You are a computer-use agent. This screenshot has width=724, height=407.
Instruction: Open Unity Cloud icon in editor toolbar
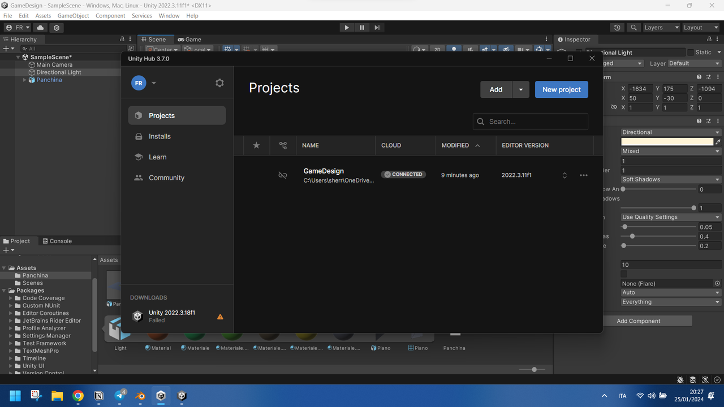40,28
